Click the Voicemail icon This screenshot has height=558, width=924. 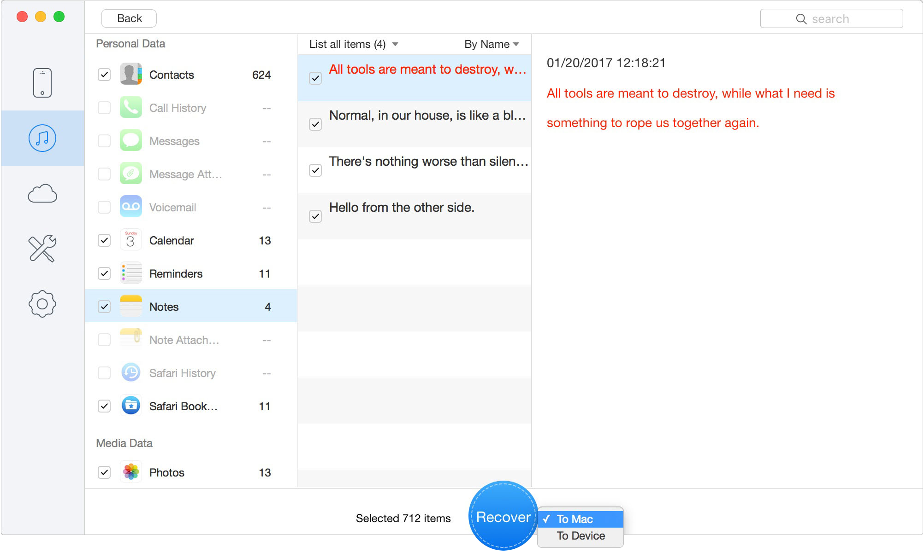131,207
